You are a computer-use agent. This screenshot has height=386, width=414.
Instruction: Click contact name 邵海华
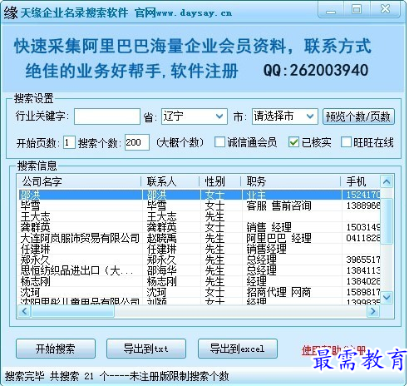click(162, 270)
